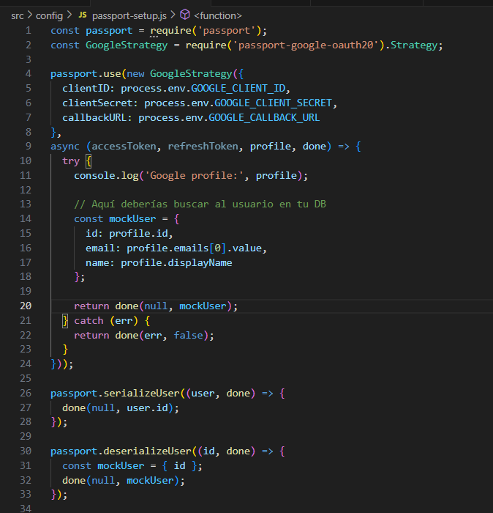Click the chevron after src breadcrumb
This screenshot has width=493, height=513.
30,15
